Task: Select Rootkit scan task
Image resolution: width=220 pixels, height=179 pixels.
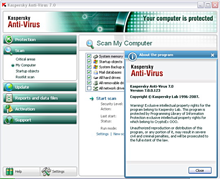Action: [x=25, y=77]
